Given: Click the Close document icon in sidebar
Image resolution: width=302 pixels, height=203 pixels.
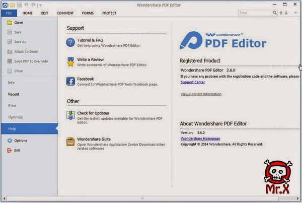Looking at the screenshot, I should pos(10,71).
